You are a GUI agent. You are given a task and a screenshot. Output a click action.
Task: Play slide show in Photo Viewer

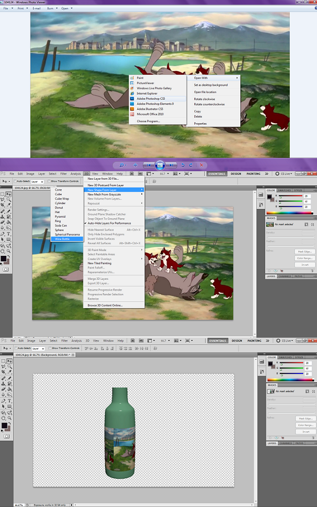point(160,165)
